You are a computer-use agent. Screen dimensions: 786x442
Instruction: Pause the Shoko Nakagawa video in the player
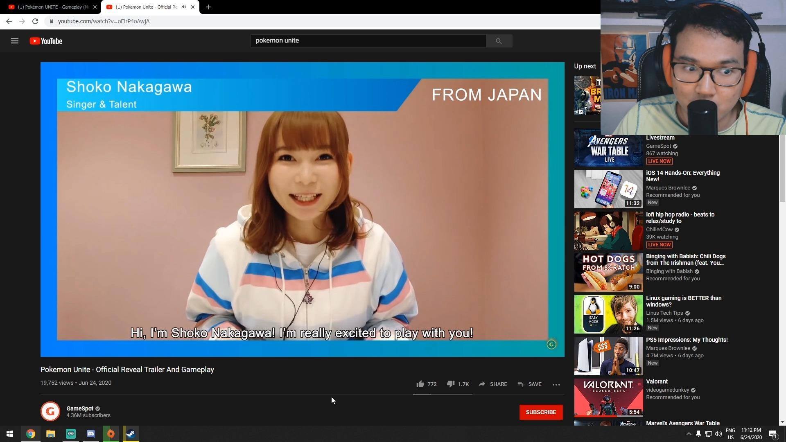pos(302,209)
